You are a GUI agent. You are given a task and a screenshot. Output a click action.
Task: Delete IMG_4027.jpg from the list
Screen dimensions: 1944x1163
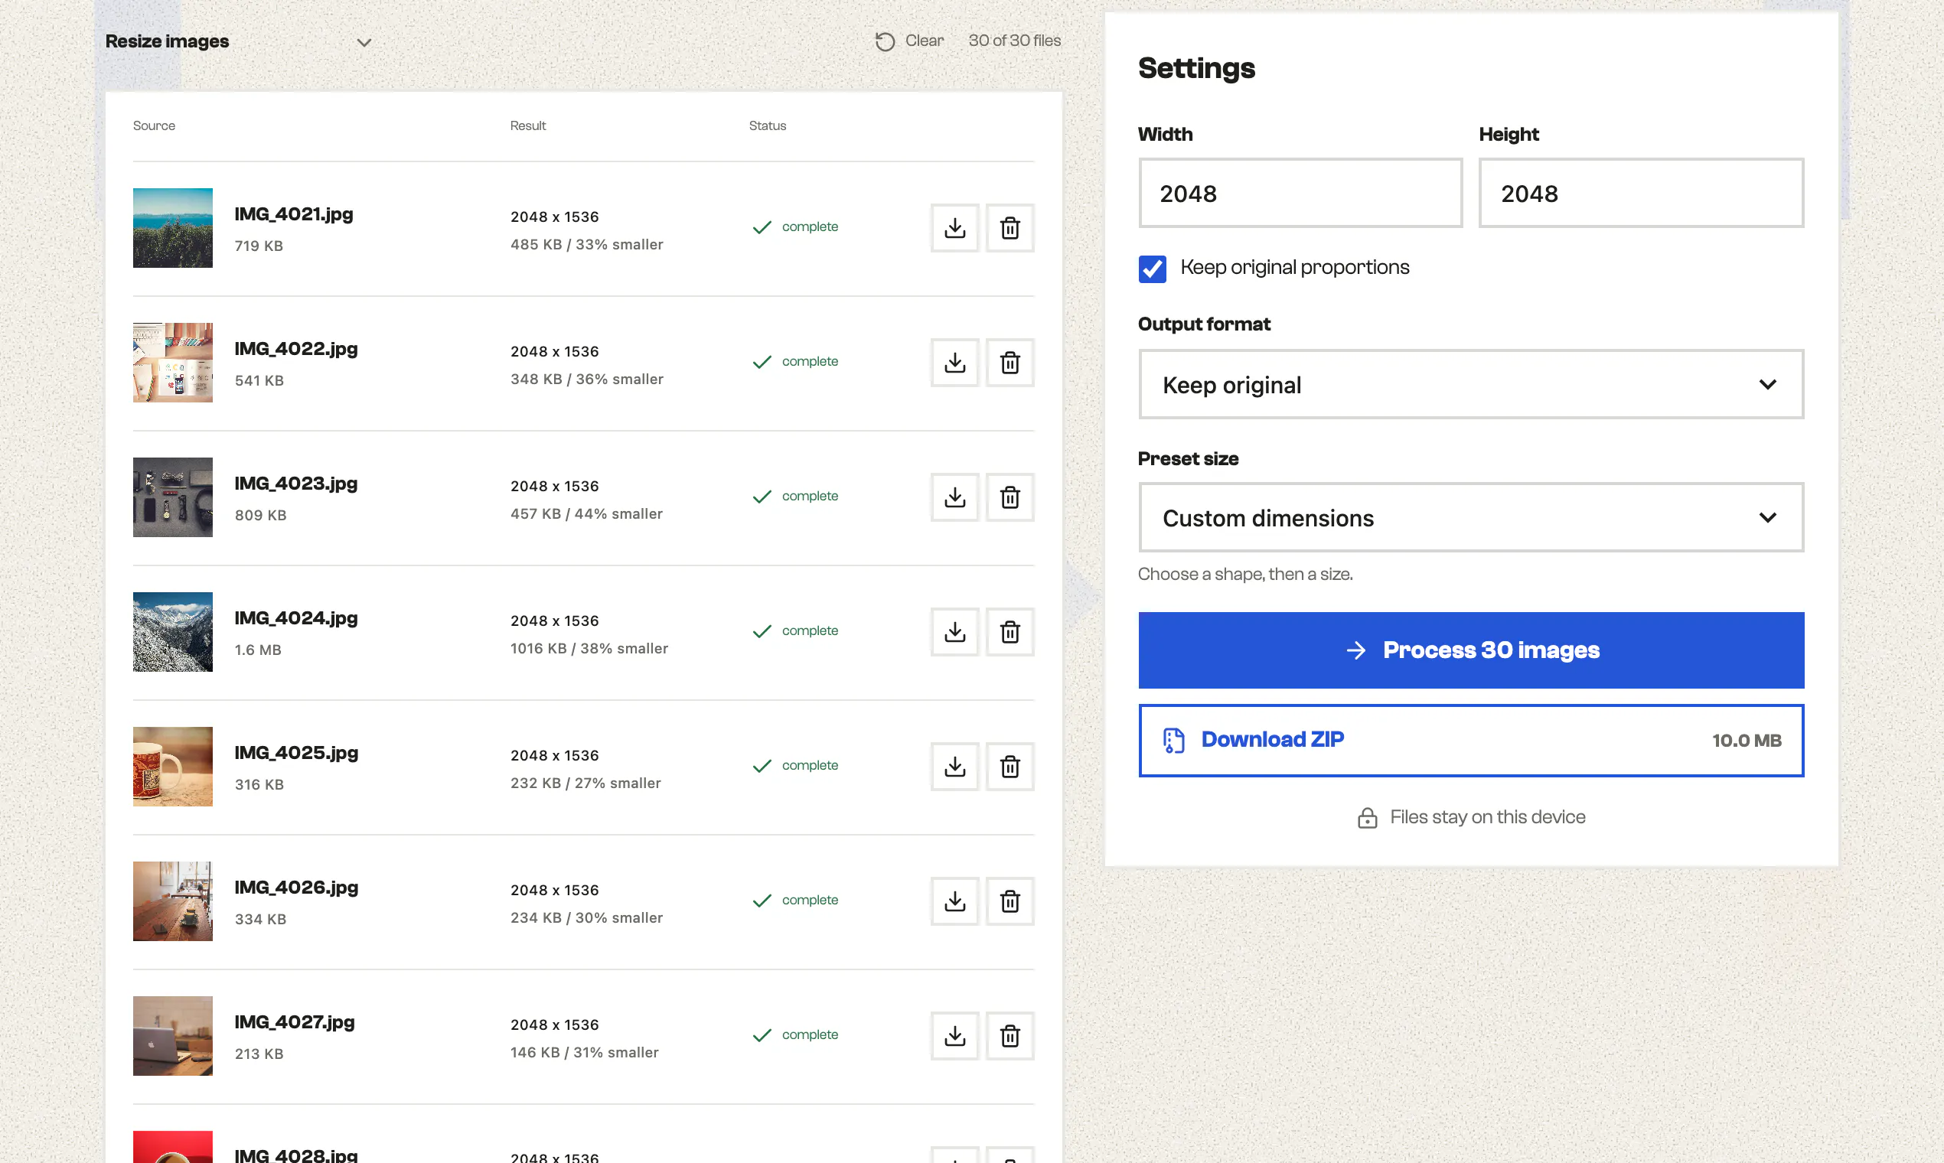(1010, 1037)
